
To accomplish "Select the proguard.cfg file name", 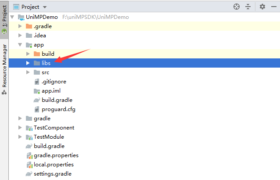I will pyautogui.click(x=58, y=109).
